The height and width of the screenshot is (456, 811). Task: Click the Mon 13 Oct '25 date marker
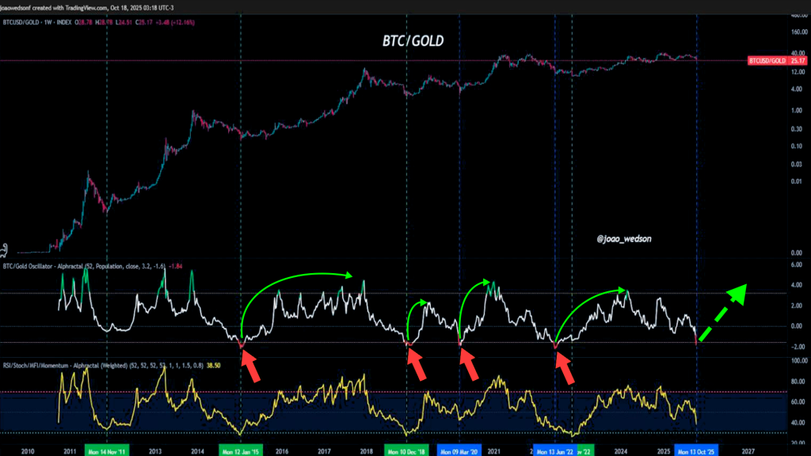(696, 449)
